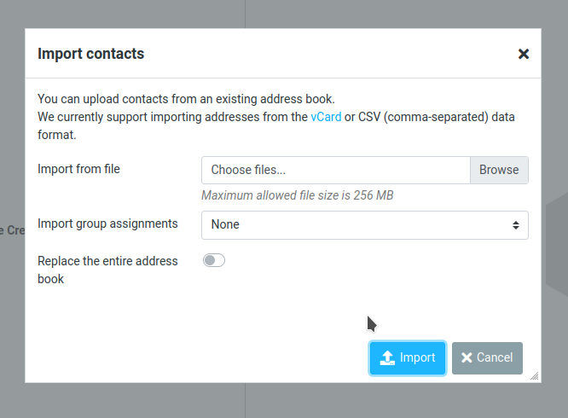
Task: Click the Import from file label
Action: click(x=78, y=169)
